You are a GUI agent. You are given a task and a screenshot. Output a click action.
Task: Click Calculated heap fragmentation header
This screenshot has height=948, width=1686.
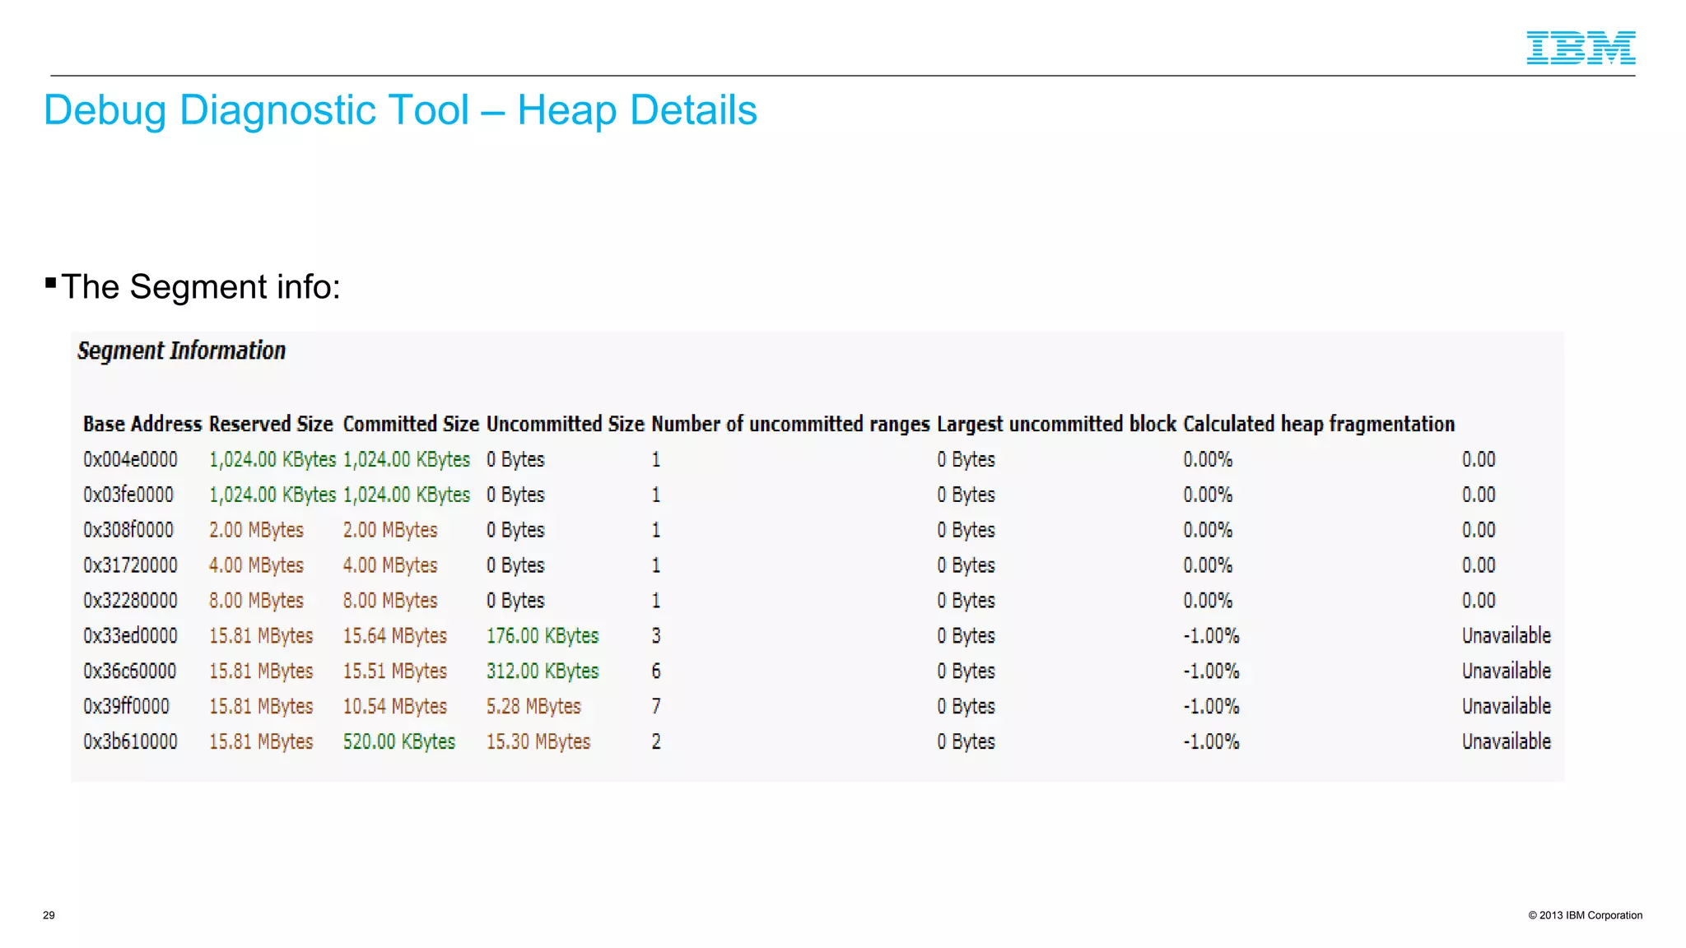pos(1319,424)
